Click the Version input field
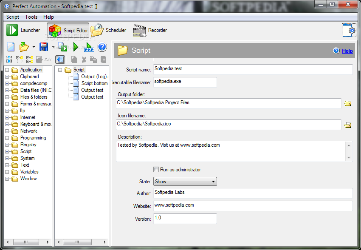The height and width of the screenshot is (250, 361). [x=185, y=219]
